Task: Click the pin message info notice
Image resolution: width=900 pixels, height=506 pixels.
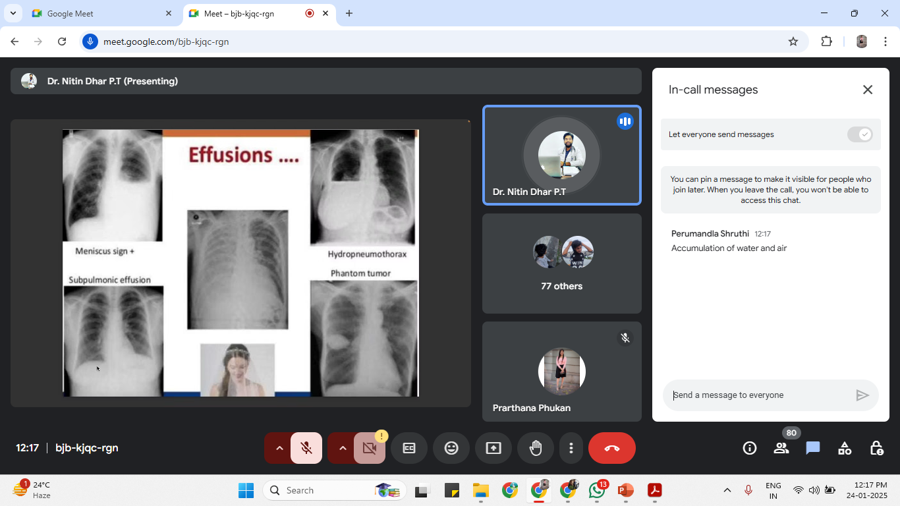Action: pyautogui.click(x=771, y=190)
